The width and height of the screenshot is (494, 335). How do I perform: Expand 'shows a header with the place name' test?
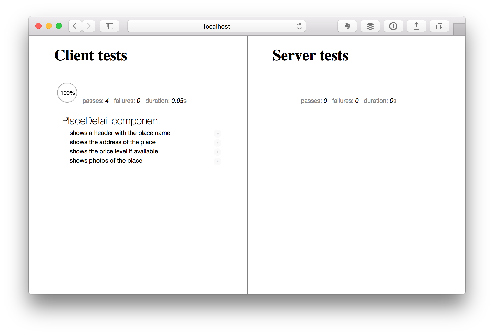click(120, 133)
